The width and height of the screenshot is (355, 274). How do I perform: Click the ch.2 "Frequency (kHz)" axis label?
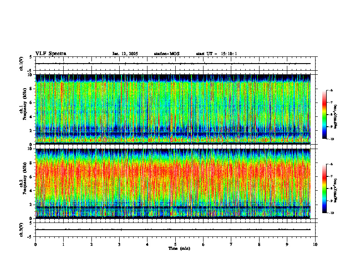pos(25,178)
